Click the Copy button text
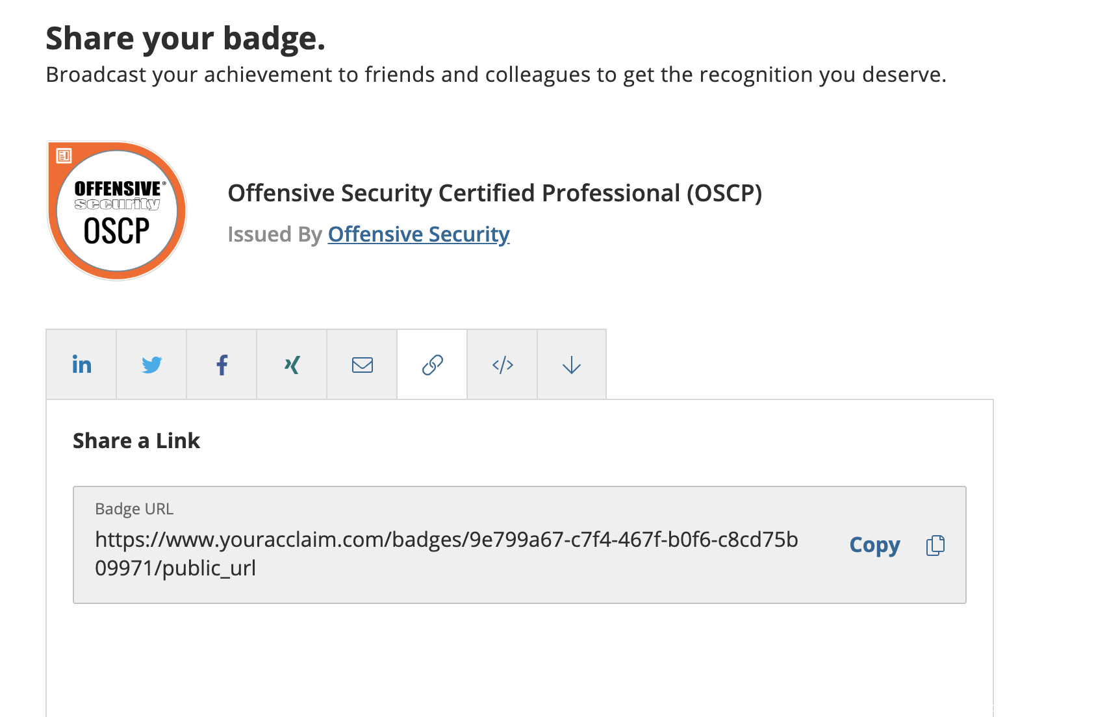Image resolution: width=1107 pixels, height=717 pixels. click(x=874, y=545)
